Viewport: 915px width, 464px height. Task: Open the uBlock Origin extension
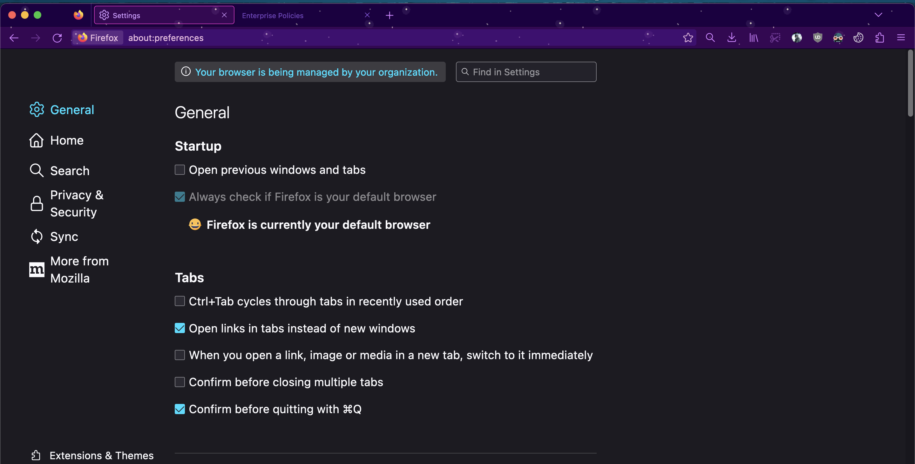[818, 38]
